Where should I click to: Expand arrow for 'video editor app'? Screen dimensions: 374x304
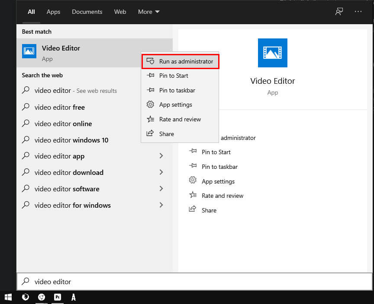coord(161,156)
